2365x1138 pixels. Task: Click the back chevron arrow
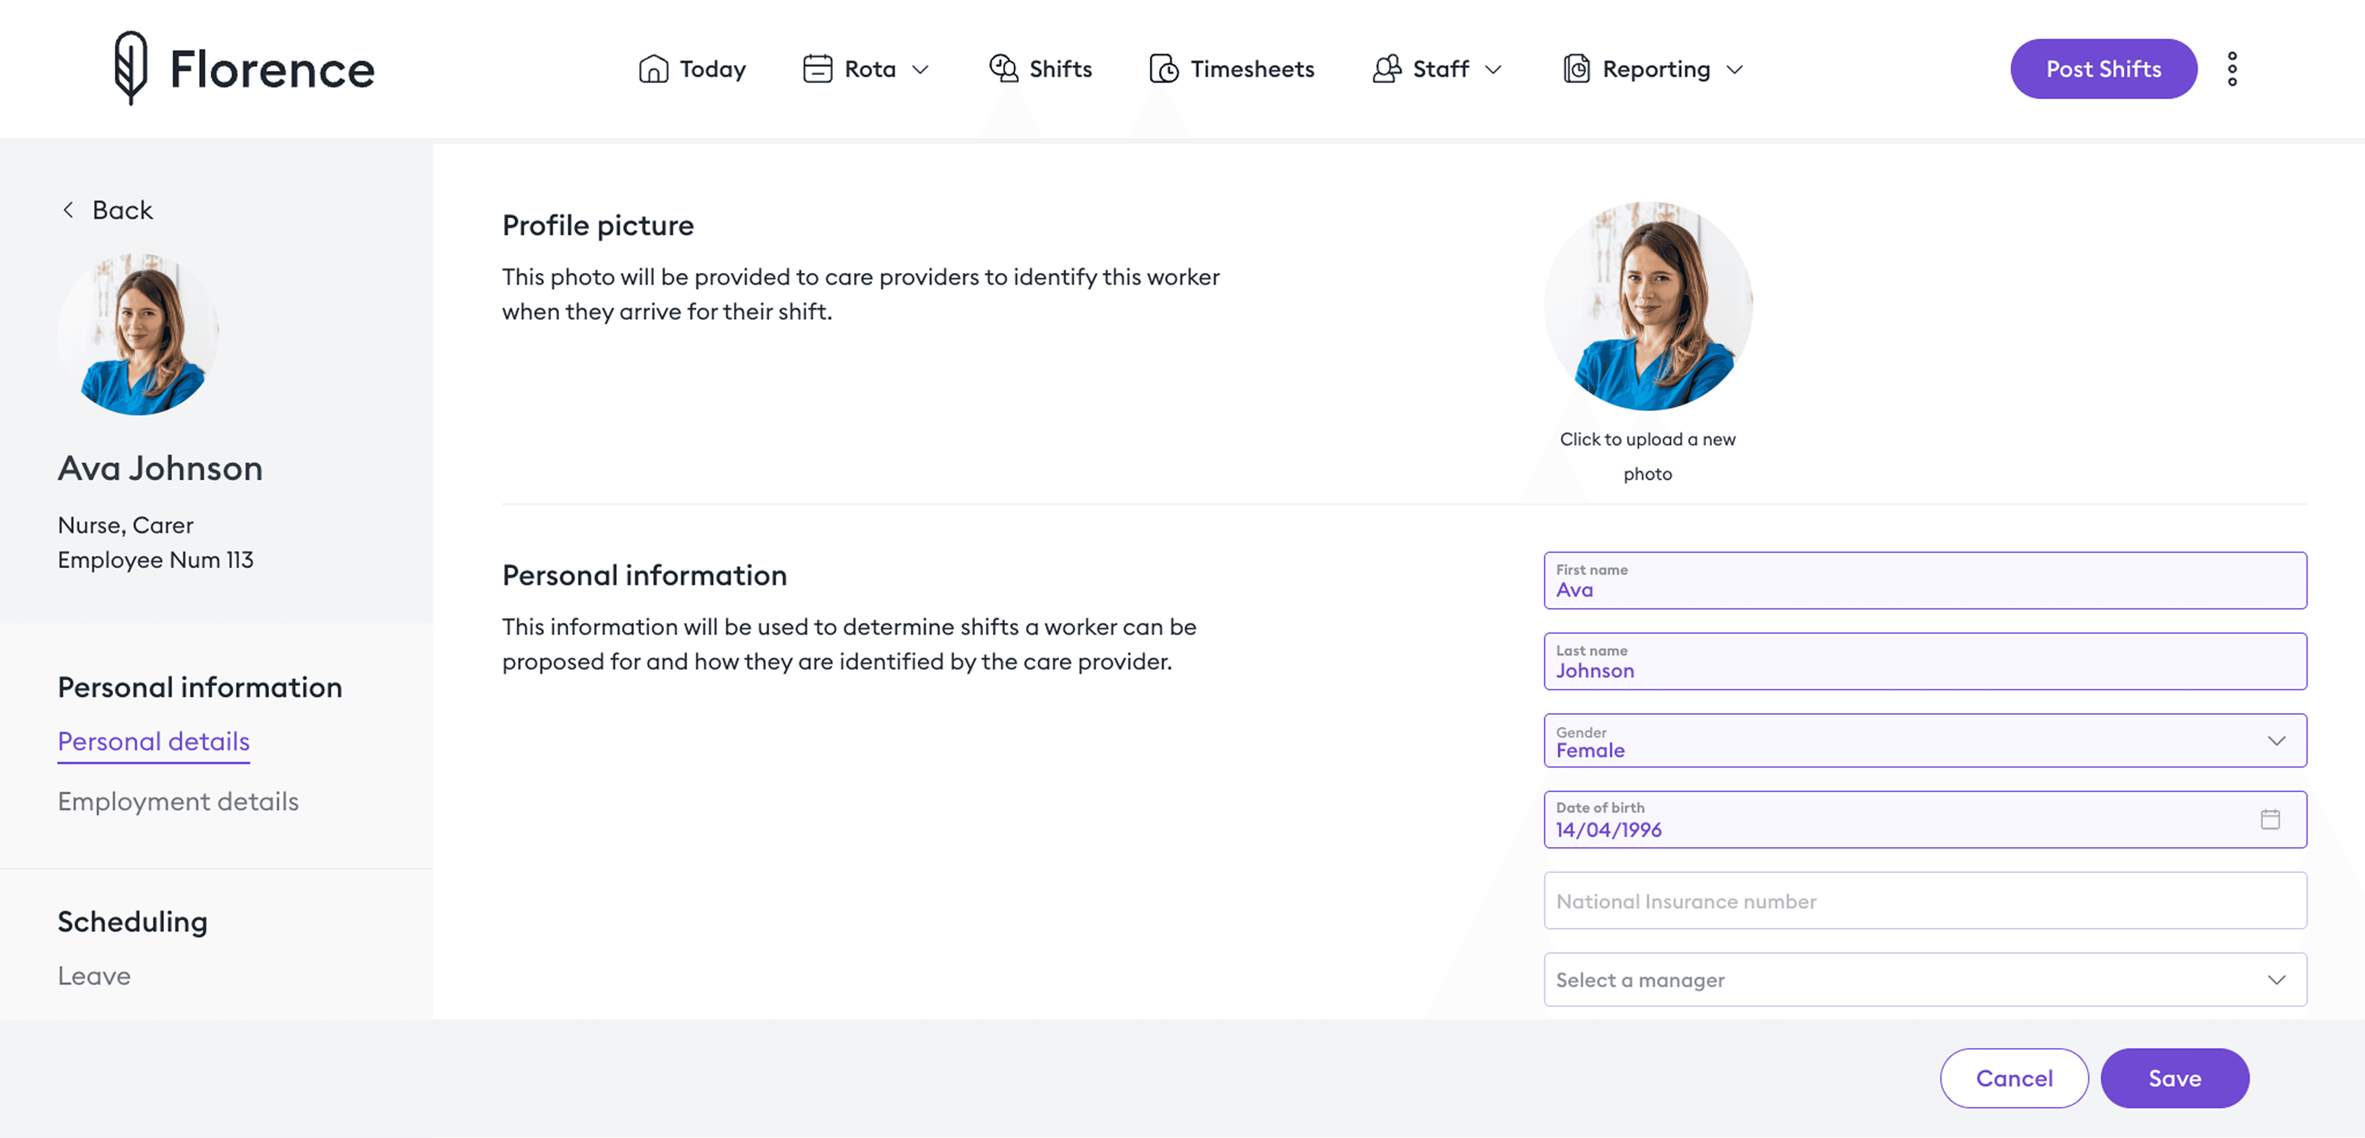click(68, 209)
